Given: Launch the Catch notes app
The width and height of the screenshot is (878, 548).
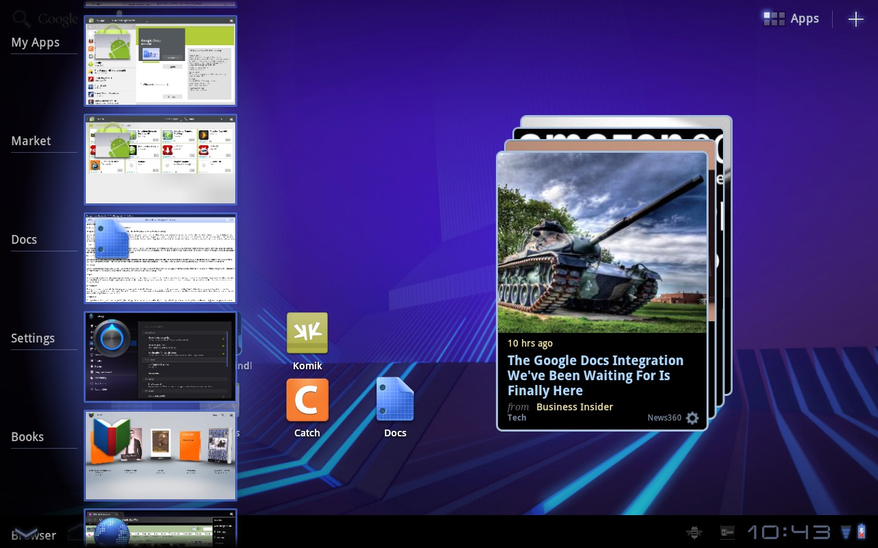Looking at the screenshot, I should pyautogui.click(x=307, y=408).
